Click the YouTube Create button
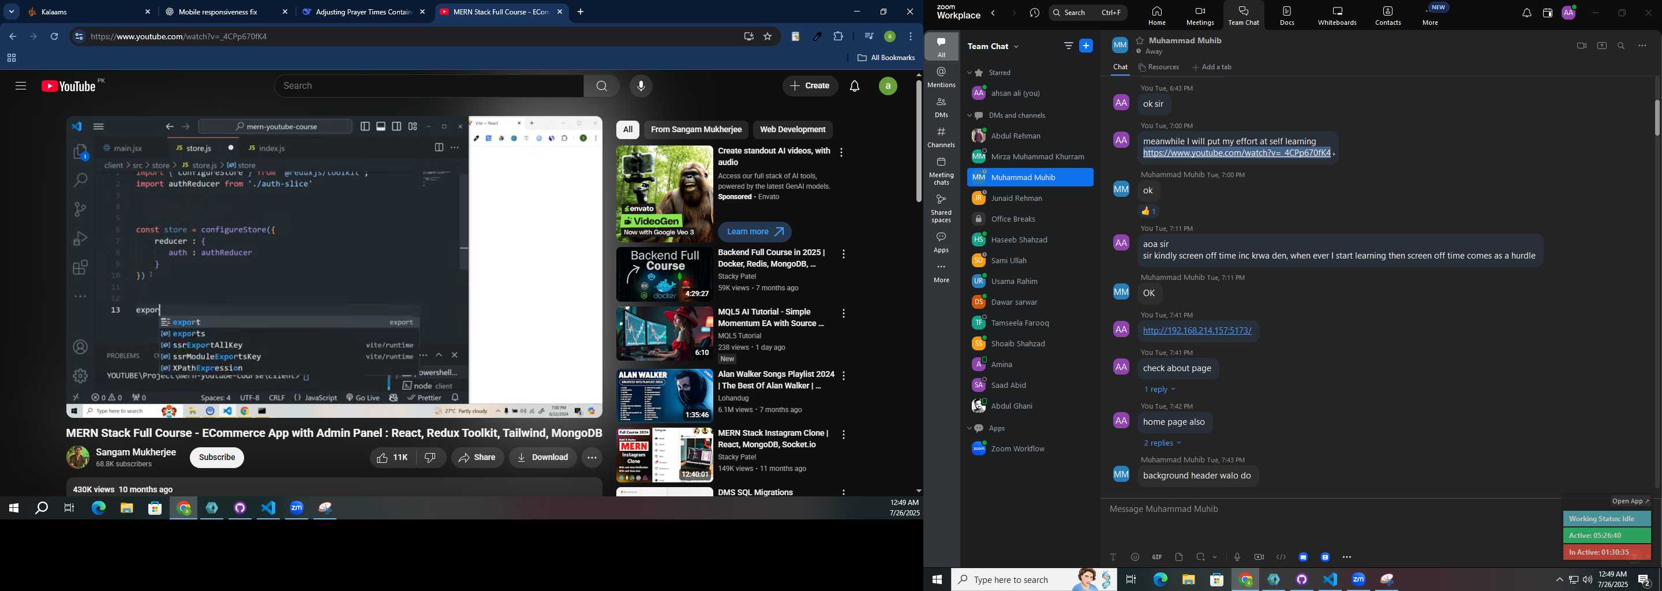 (x=810, y=86)
